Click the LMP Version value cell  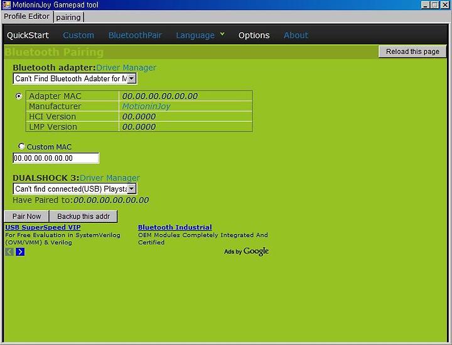pos(186,127)
